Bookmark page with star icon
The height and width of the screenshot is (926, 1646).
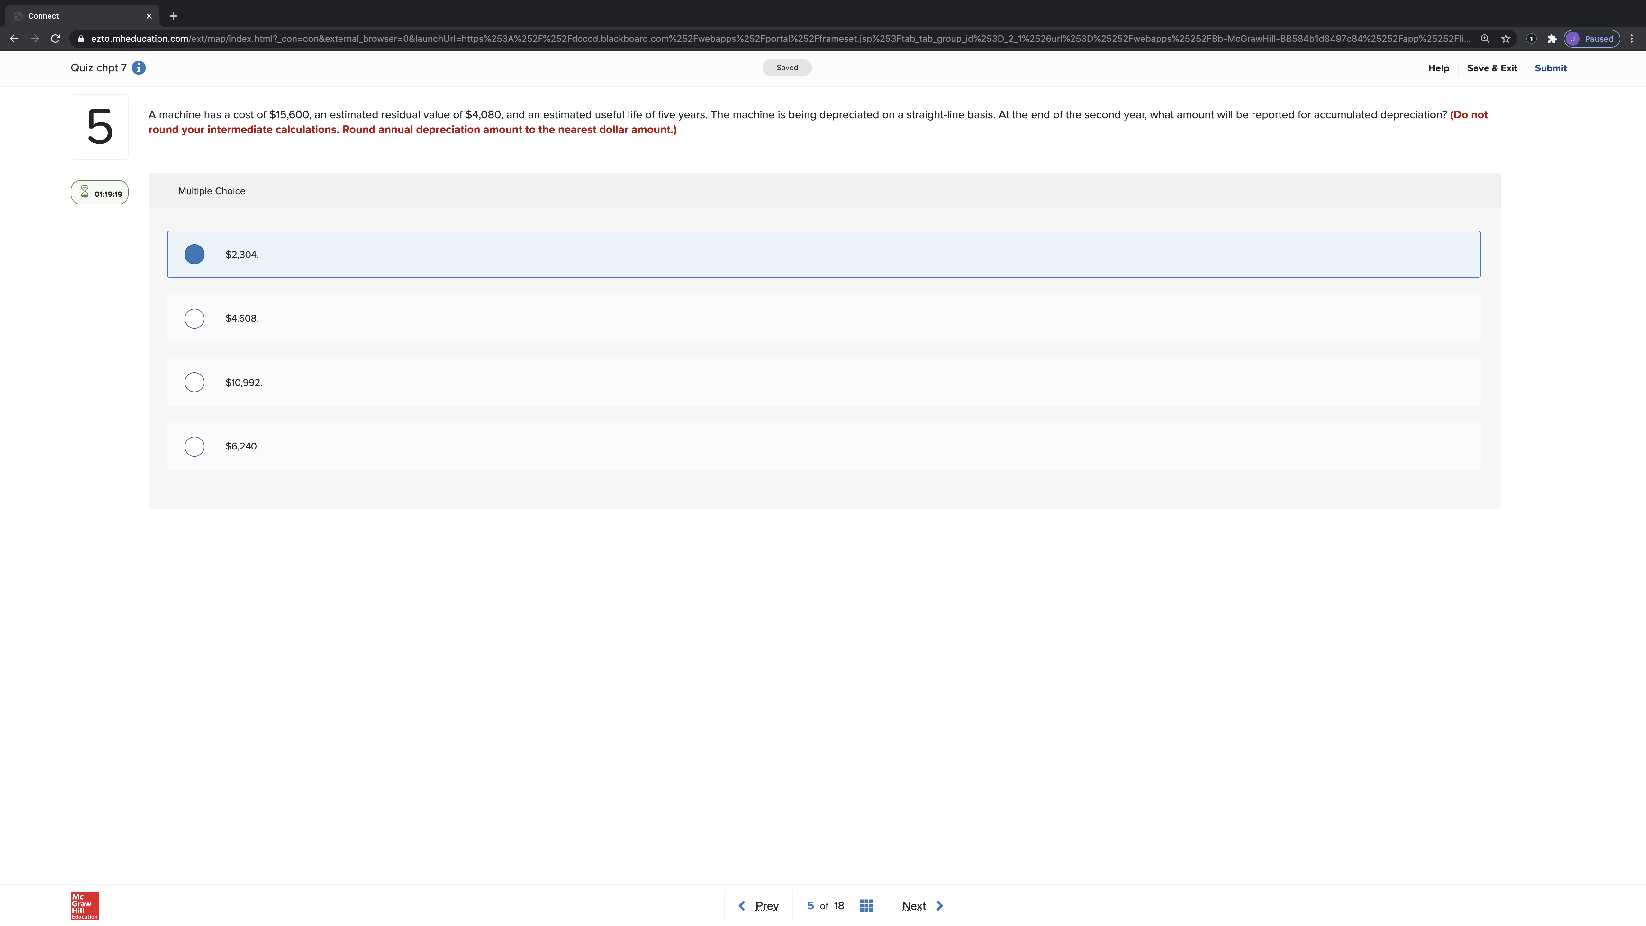[1506, 39]
